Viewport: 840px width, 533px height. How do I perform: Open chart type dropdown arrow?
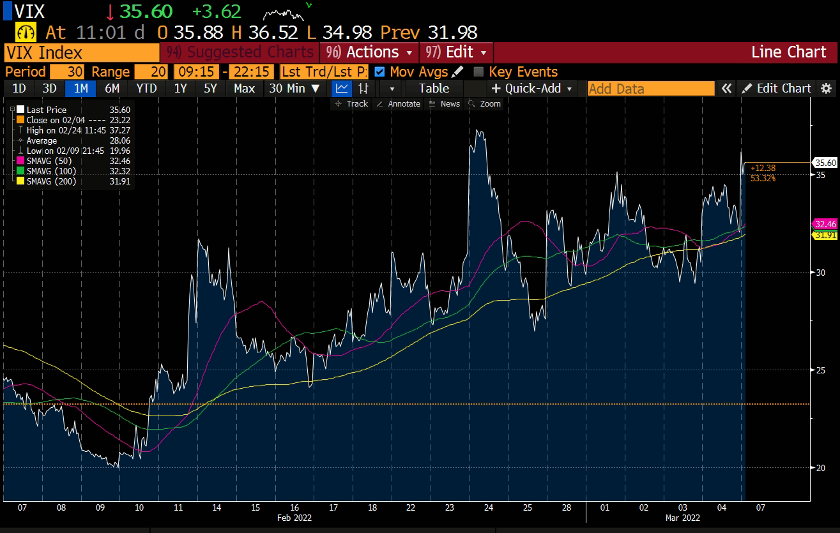(x=392, y=89)
